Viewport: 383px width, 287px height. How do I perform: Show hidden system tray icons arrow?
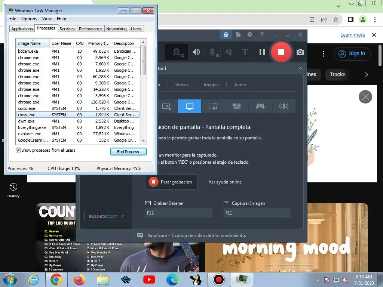(x=318, y=280)
